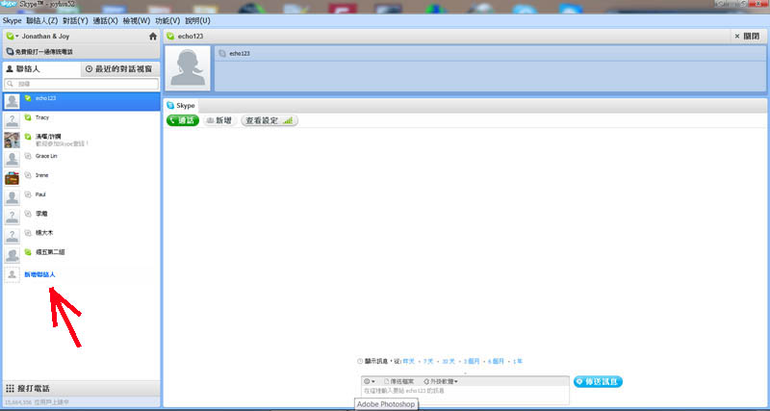Click the home icon beside Jonathan & Joy
770x411 pixels.
click(153, 37)
